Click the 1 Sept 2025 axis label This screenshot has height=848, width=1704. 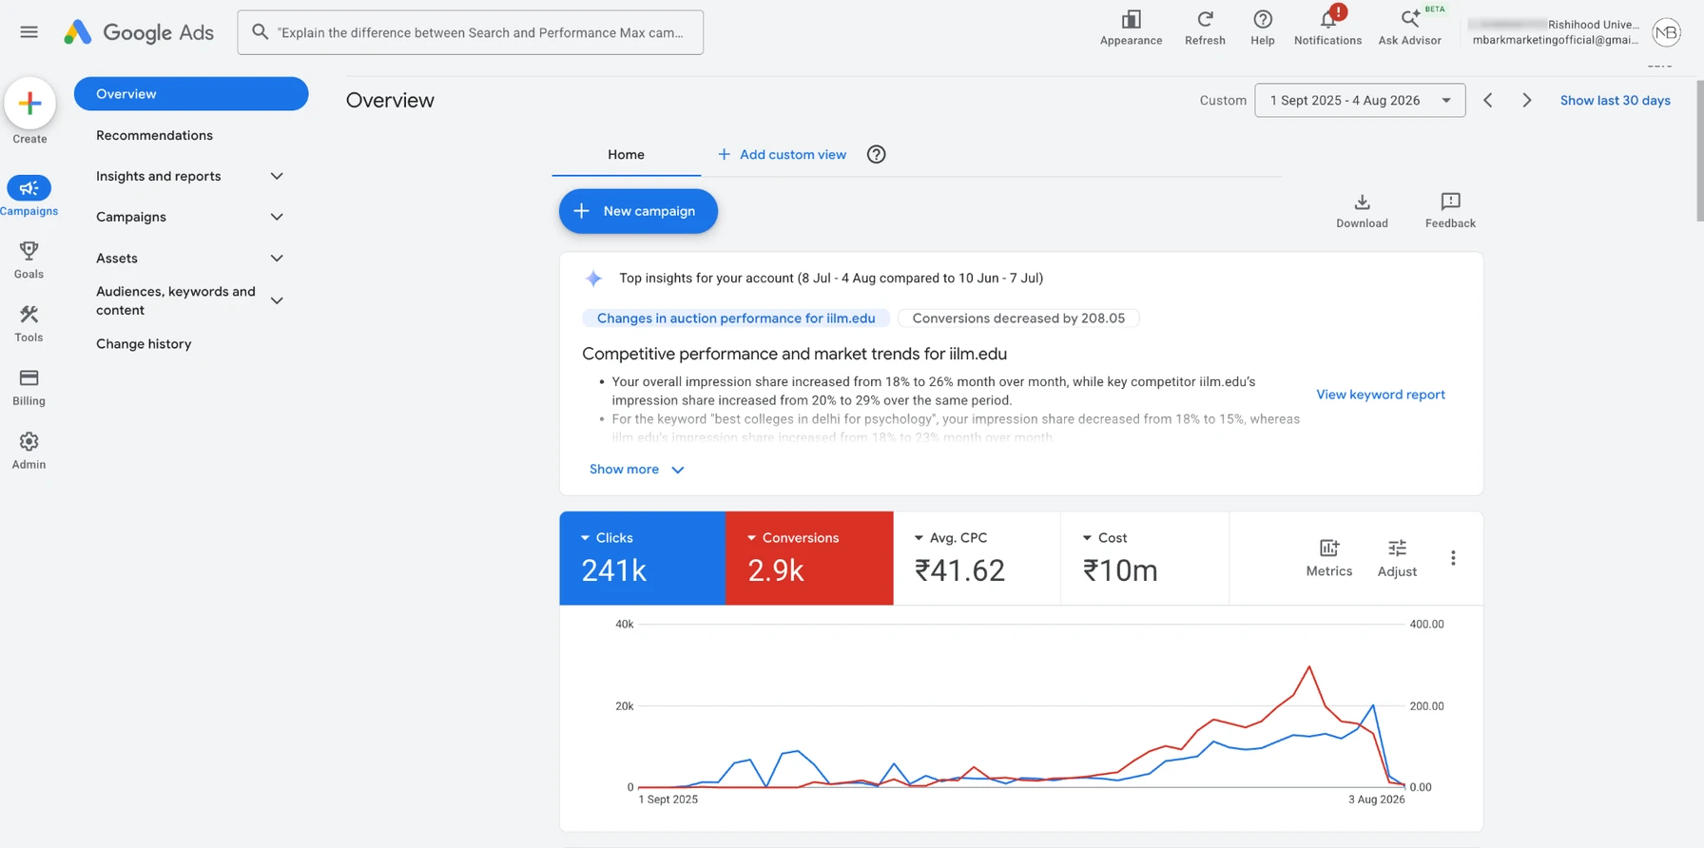coord(668,800)
